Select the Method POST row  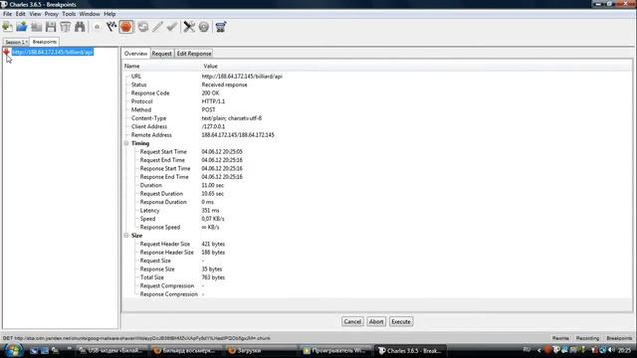click(x=376, y=110)
